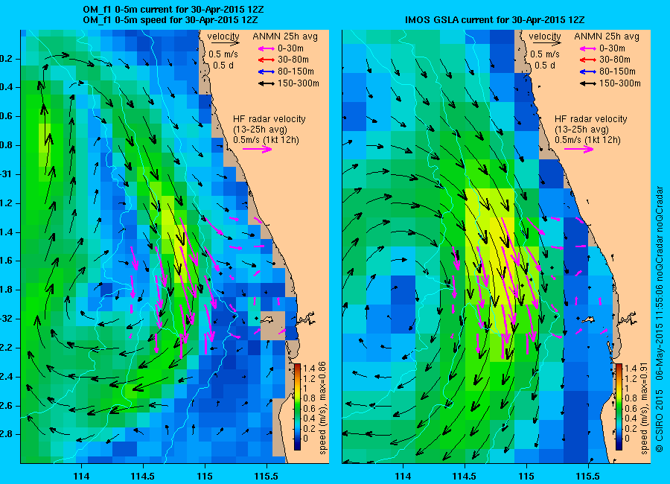The height and width of the screenshot is (484, 670).
Task: Click '(13-25h avg)' text in OM_f1 panel
Action: [260, 130]
